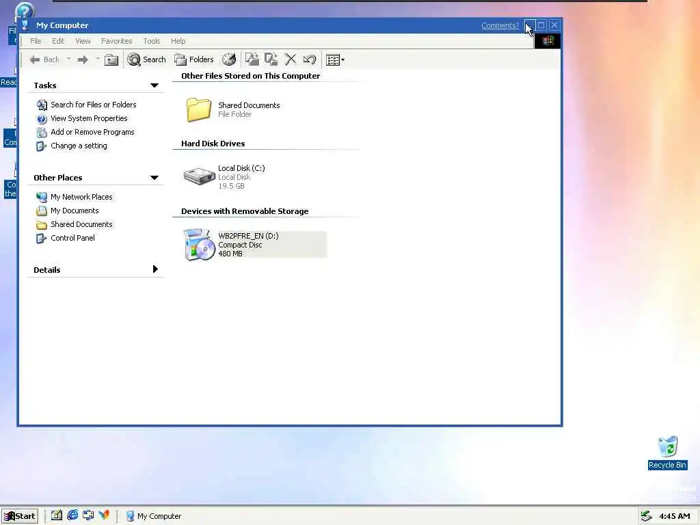The height and width of the screenshot is (525, 700).
Task: Click the MSN butterfly quick launch icon
Action: pos(104,515)
